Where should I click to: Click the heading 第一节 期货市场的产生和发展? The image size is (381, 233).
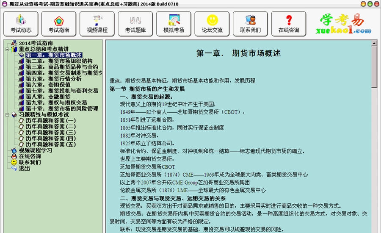pos(147,89)
